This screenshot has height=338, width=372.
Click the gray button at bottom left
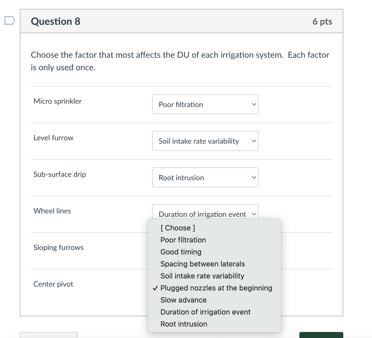click(x=49, y=336)
